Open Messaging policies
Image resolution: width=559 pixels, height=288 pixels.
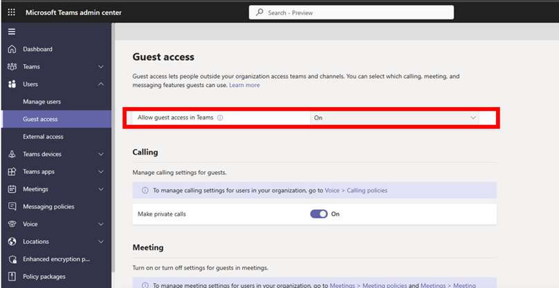coord(48,207)
